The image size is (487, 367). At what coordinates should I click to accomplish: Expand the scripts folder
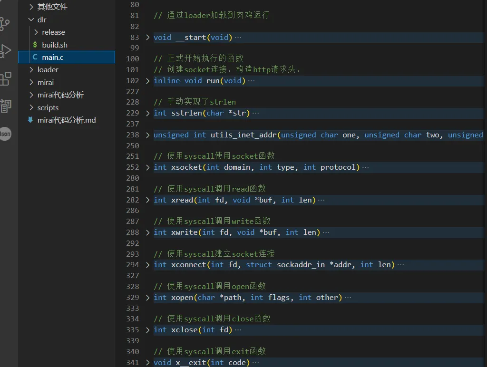[48, 107]
